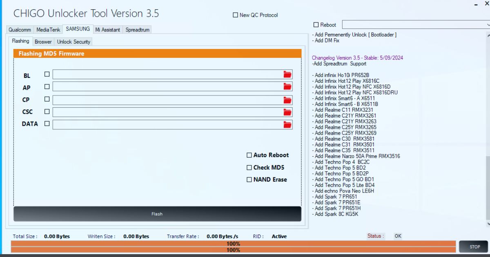Enable the BL checkbox
Image resolution: width=490 pixels, height=257 pixels.
(47, 74)
